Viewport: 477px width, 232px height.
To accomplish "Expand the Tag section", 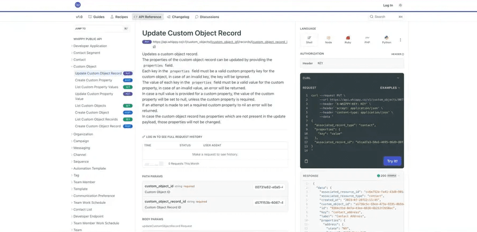I will pos(76,175).
